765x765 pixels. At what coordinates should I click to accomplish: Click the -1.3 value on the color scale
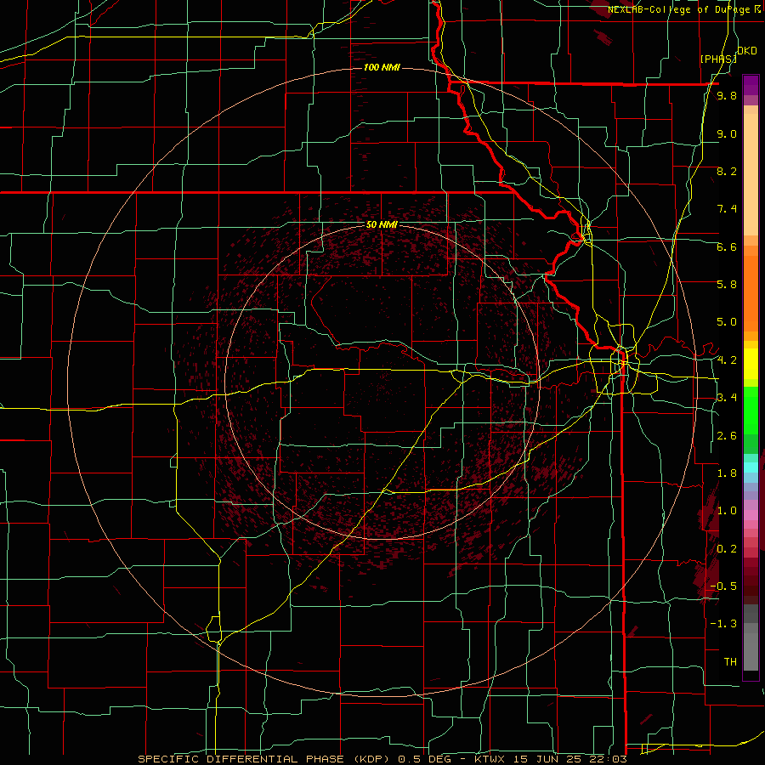pyautogui.click(x=723, y=624)
